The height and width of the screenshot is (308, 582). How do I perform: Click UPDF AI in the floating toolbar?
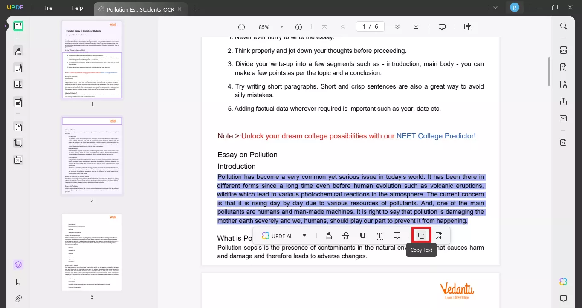[x=277, y=236]
